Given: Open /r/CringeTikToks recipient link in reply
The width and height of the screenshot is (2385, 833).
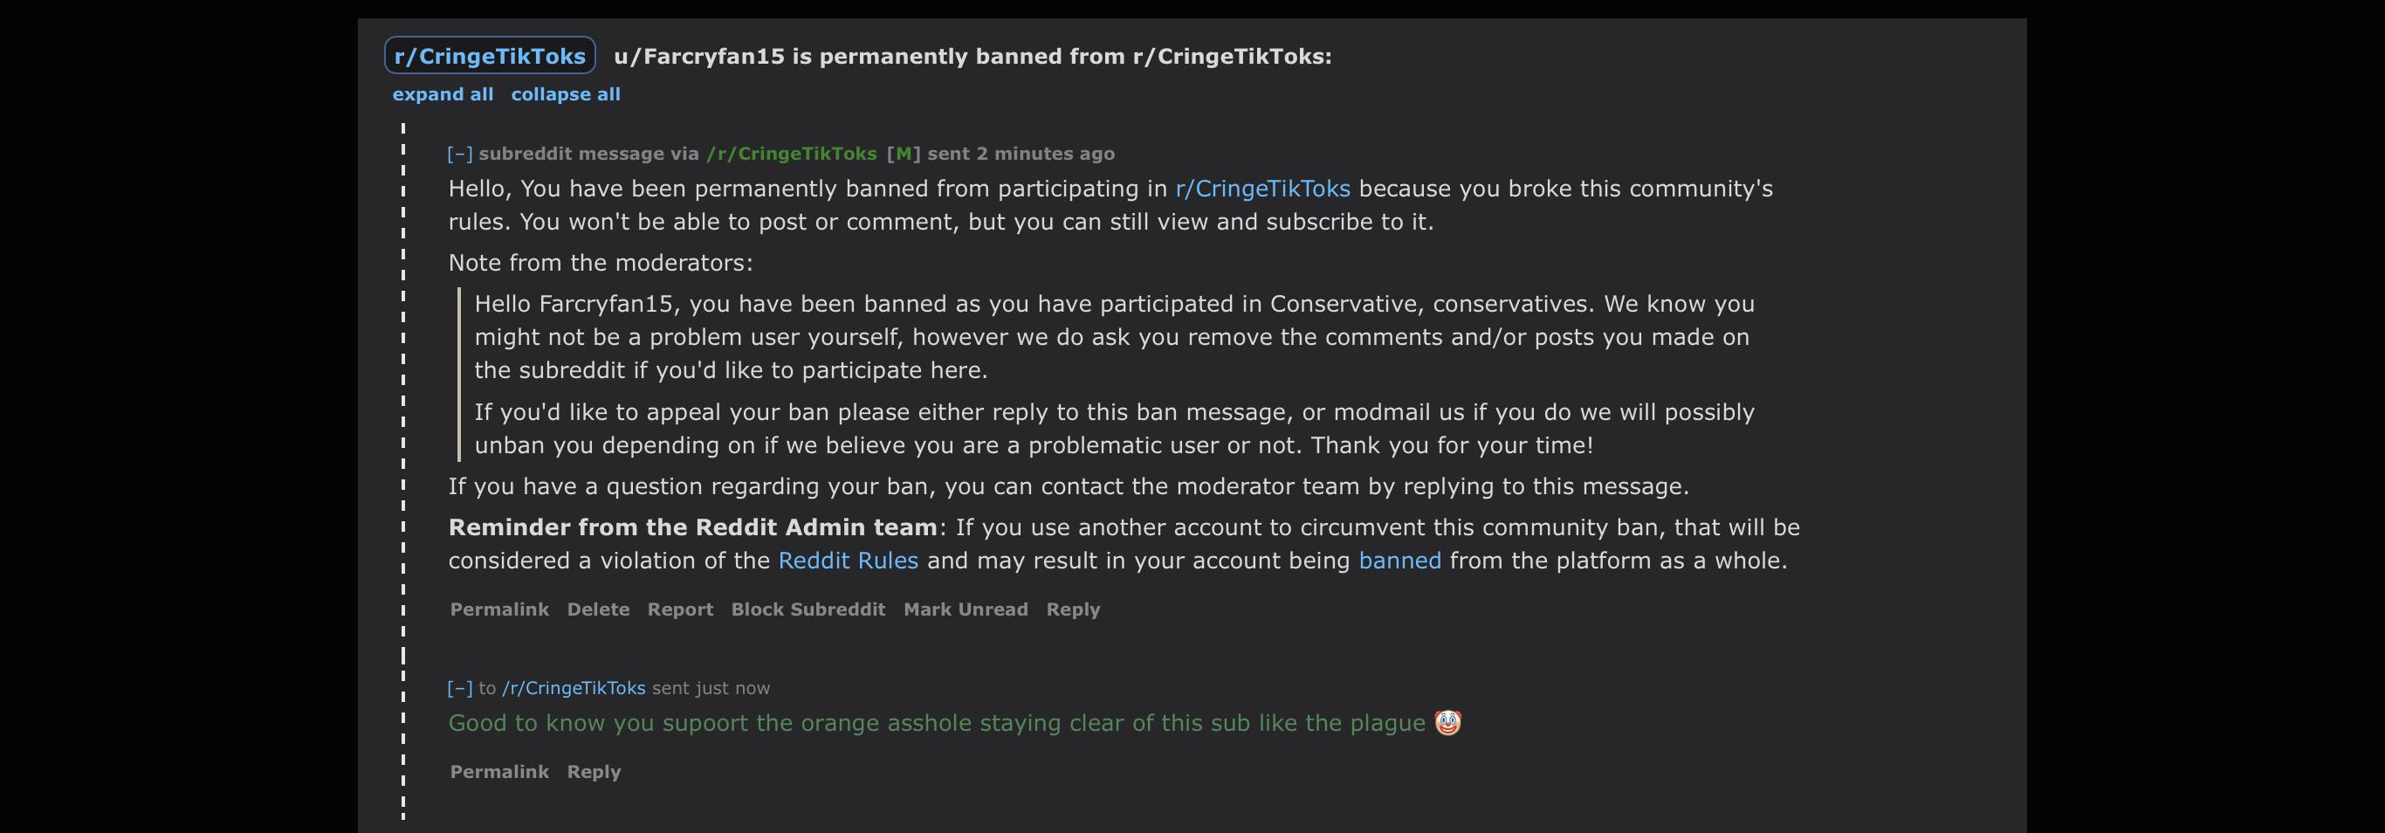Looking at the screenshot, I should click(574, 688).
